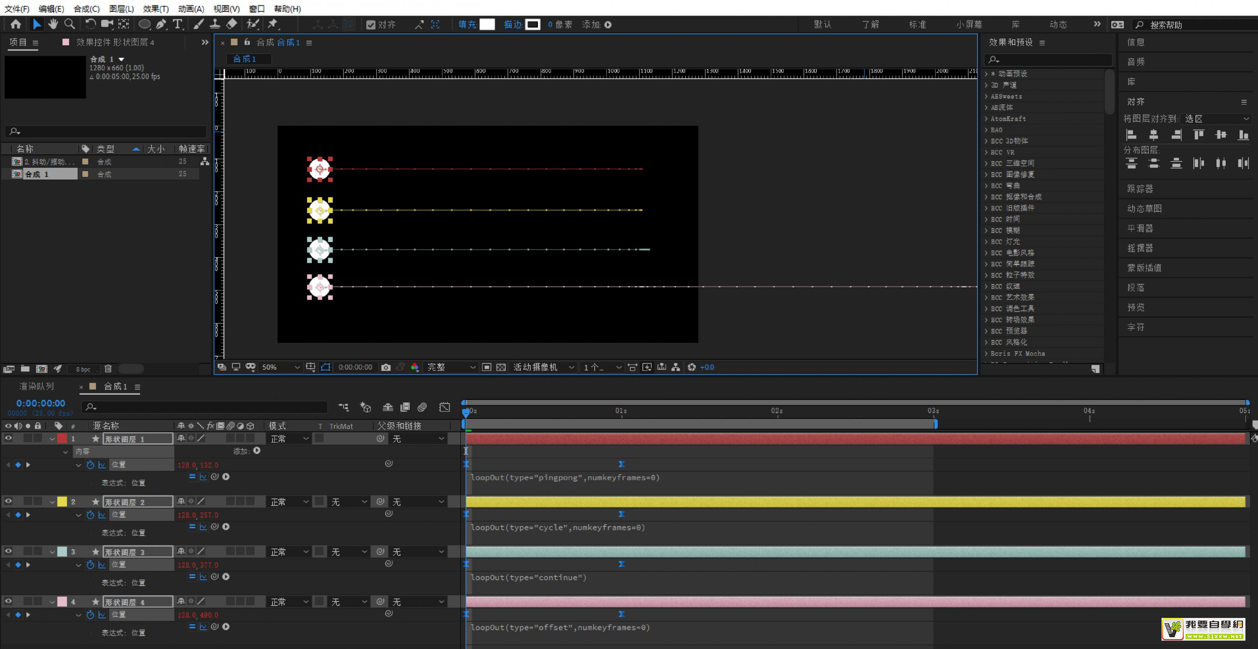1258x649 pixels.
Task: Open the 50% magnification dropdown
Action: pos(281,367)
